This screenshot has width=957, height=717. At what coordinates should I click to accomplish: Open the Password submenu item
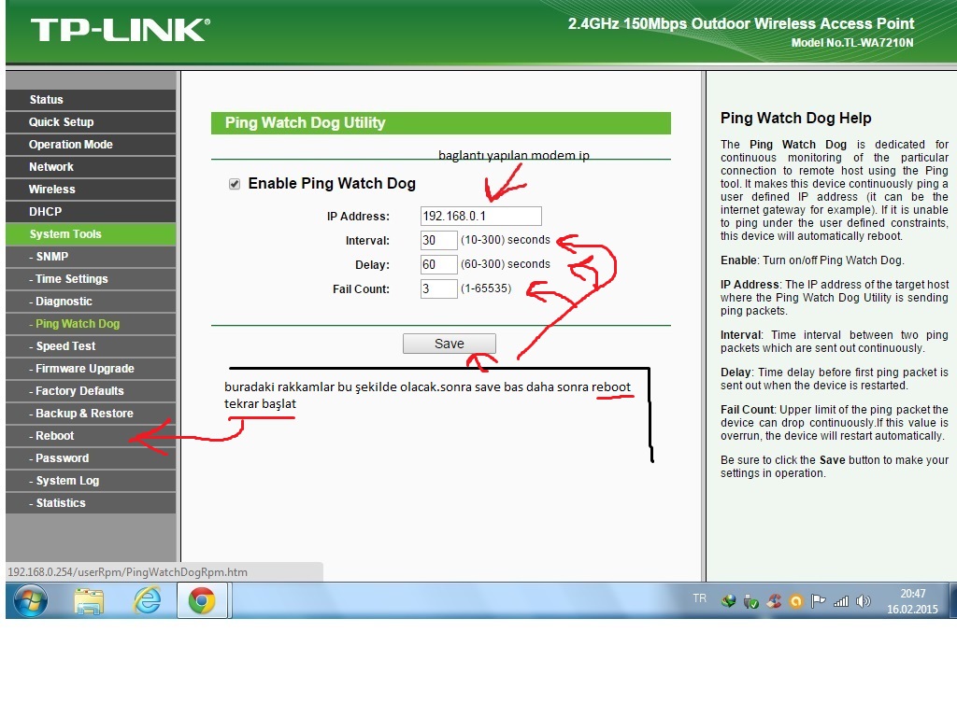(x=91, y=458)
